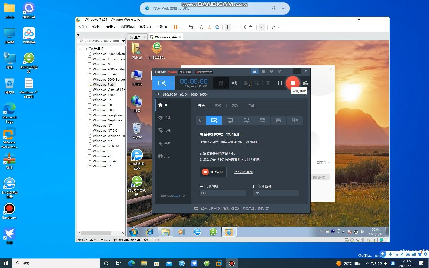Click the back arrow in mode selector

tap(201, 120)
